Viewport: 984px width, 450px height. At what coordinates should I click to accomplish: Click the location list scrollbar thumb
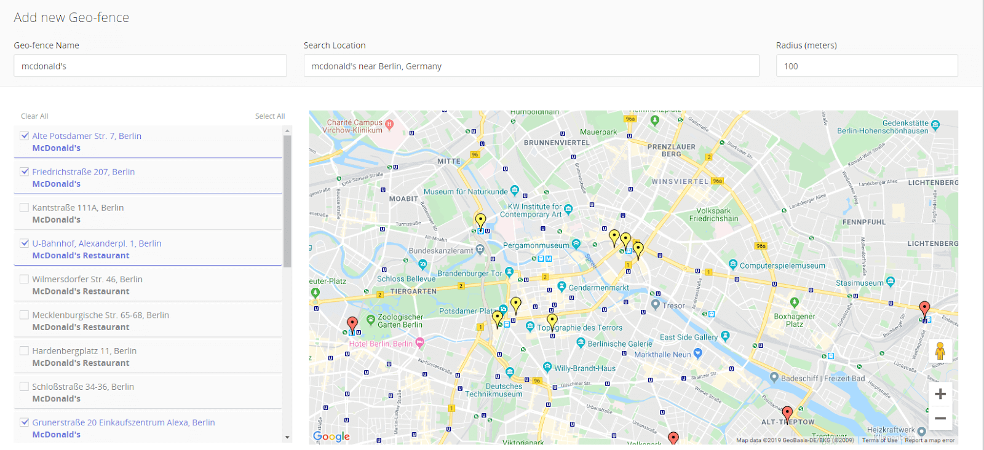coord(287,201)
